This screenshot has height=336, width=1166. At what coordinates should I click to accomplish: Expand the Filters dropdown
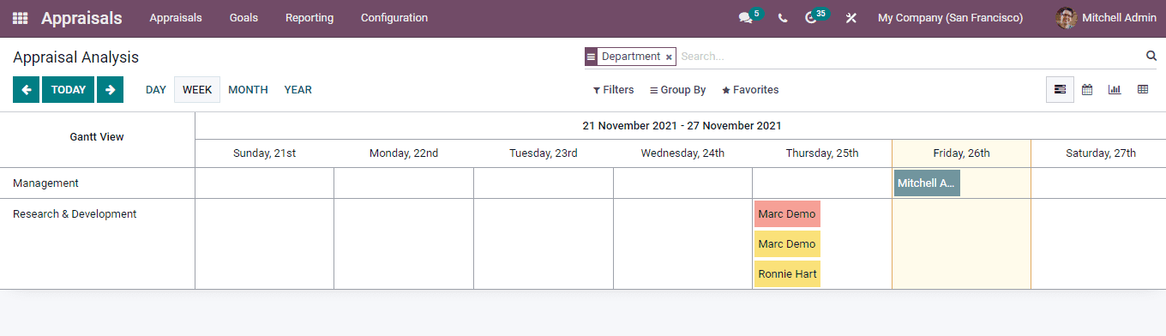point(614,90)
